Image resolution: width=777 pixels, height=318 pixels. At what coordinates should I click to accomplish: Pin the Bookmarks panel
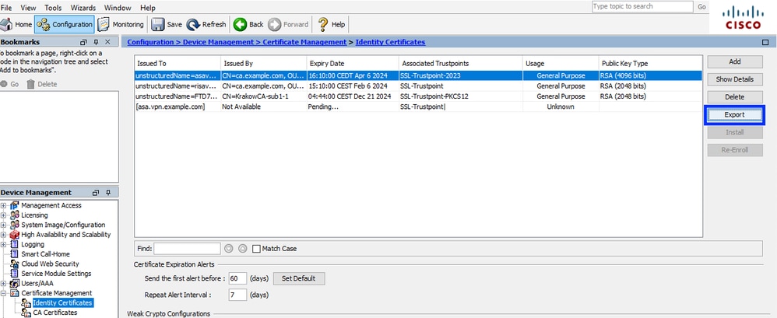click(x=96, y=42)
